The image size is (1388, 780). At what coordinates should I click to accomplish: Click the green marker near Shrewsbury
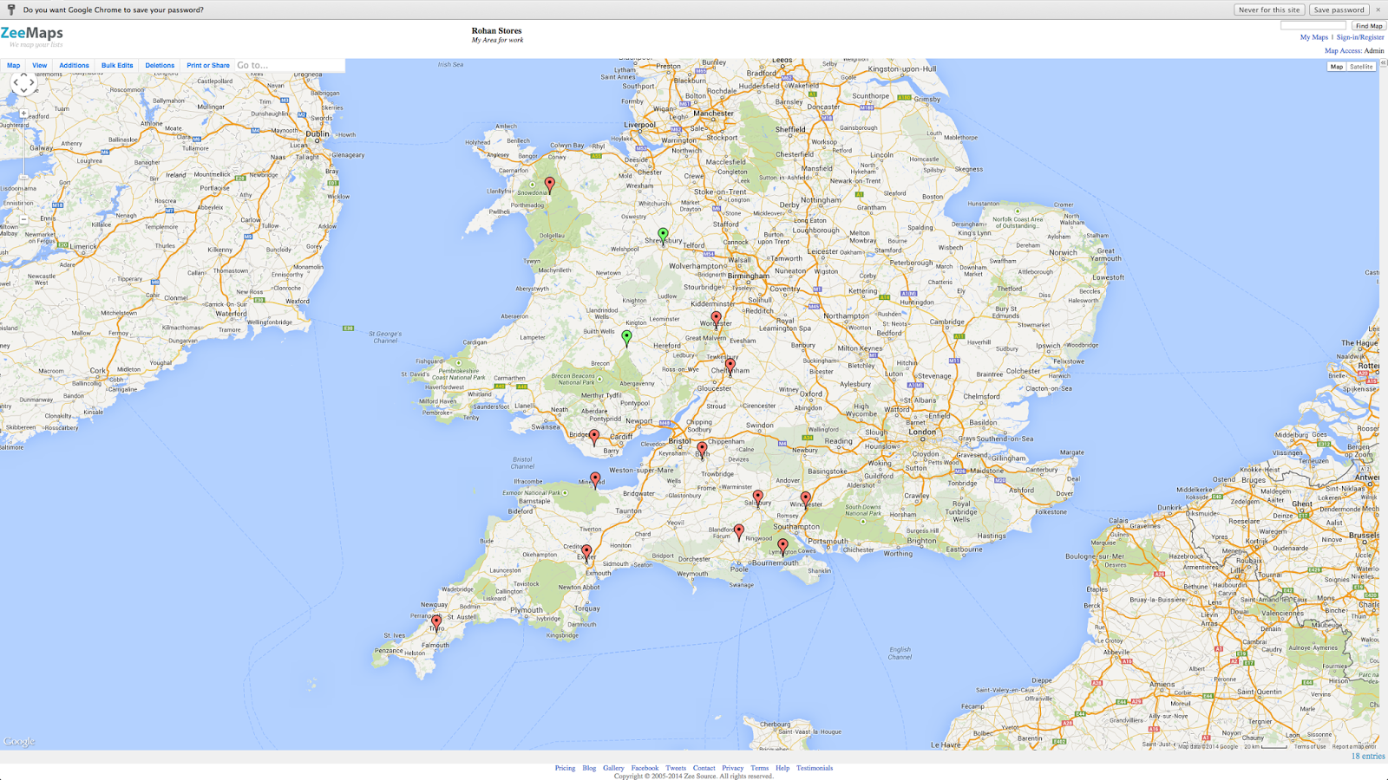coord(663,235)
